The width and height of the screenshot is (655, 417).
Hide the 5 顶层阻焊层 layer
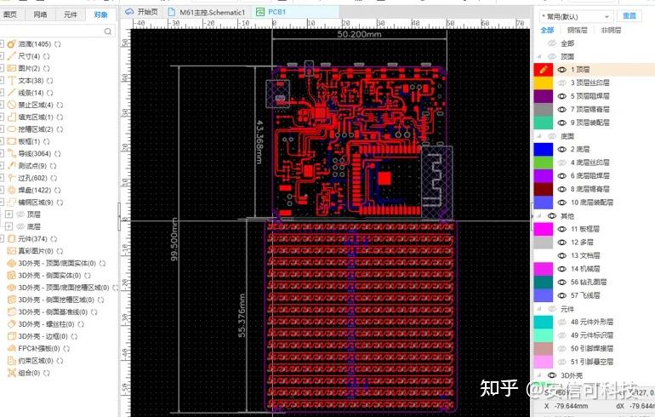click(x=562, y=96)
